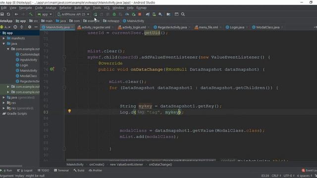Click the Profile app gauge icon
Viewport: 317px width, 178px height.
point(127,14)
